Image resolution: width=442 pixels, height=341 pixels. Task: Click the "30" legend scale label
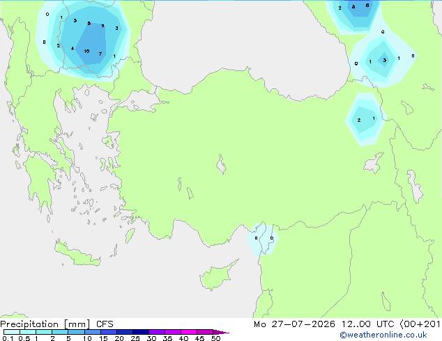151,338
